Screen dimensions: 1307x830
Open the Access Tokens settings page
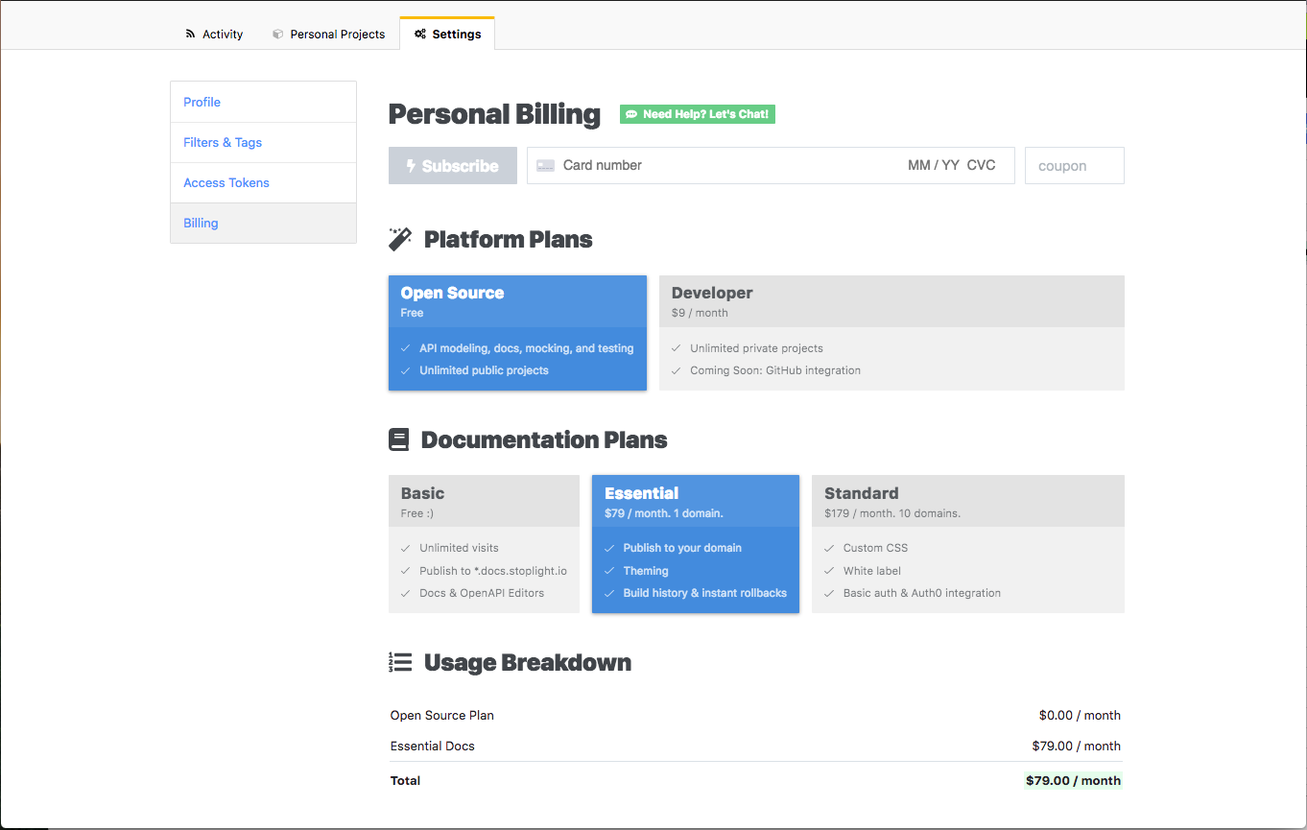click(x=226, y=183)
